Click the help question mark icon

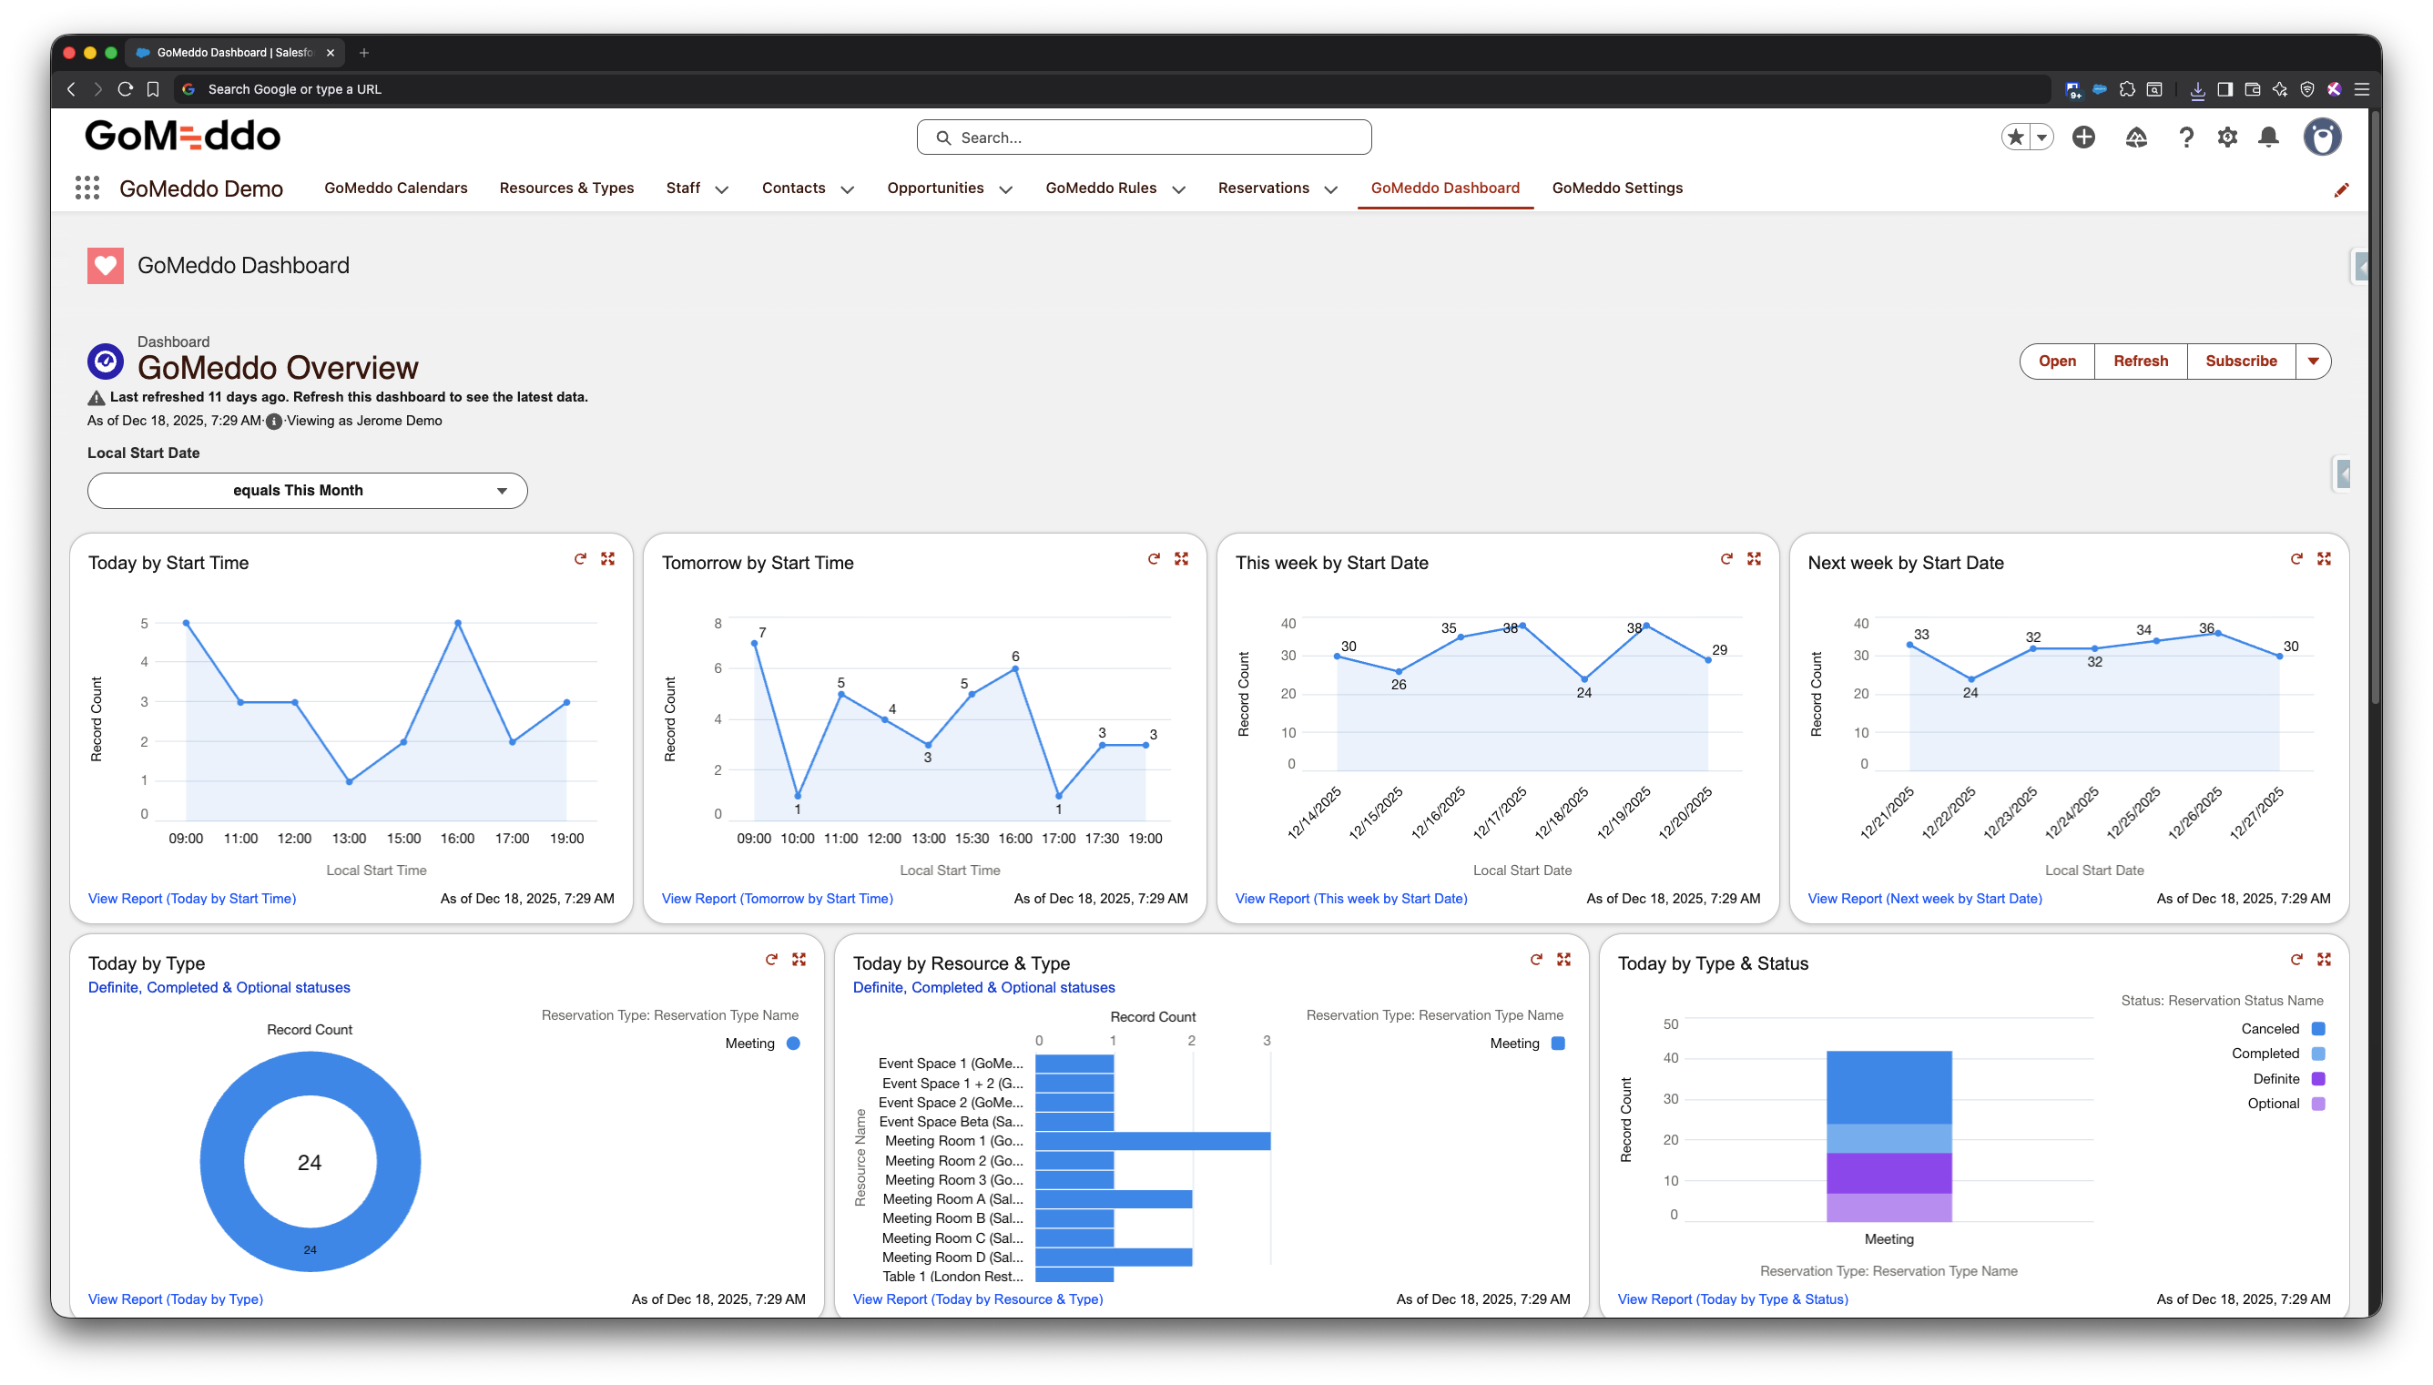click(2185, 137)
